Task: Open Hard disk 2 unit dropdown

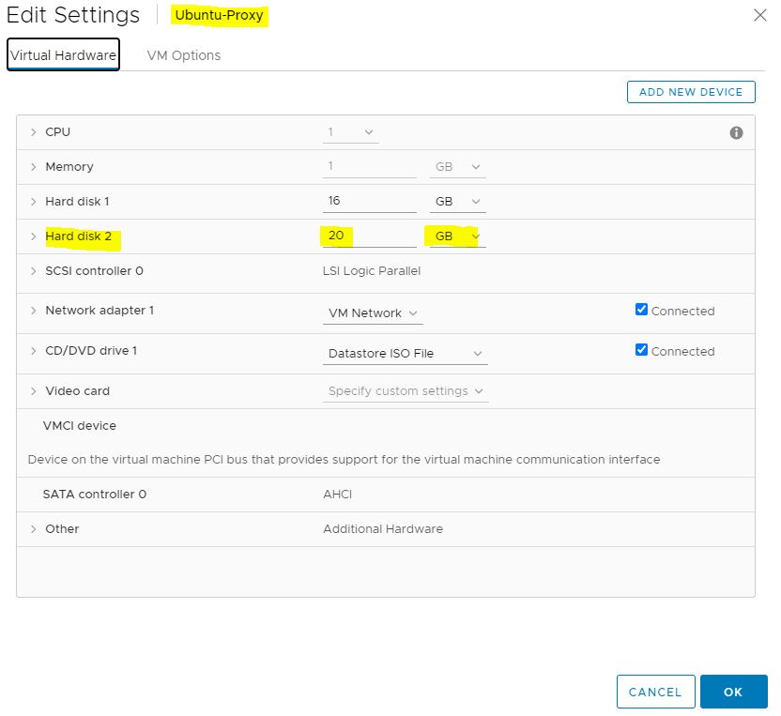Action: 458,236
